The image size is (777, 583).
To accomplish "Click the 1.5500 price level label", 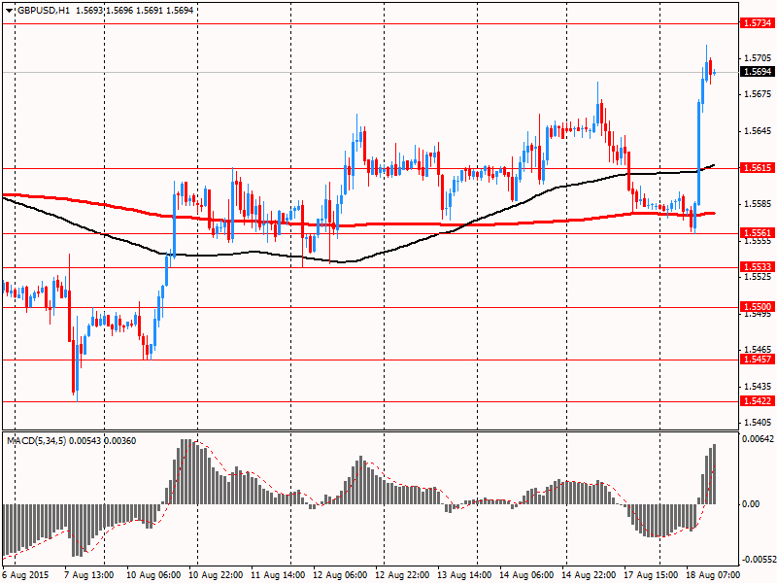I will [756, 307].
